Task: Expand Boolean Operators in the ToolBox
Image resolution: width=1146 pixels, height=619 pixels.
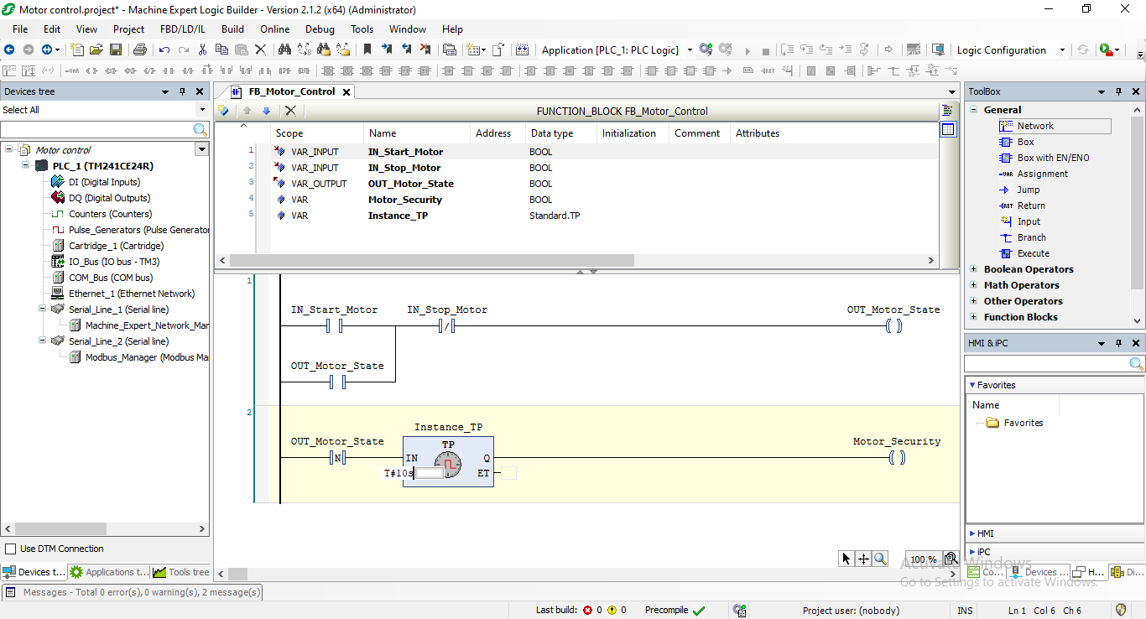Action: [973, 269]
